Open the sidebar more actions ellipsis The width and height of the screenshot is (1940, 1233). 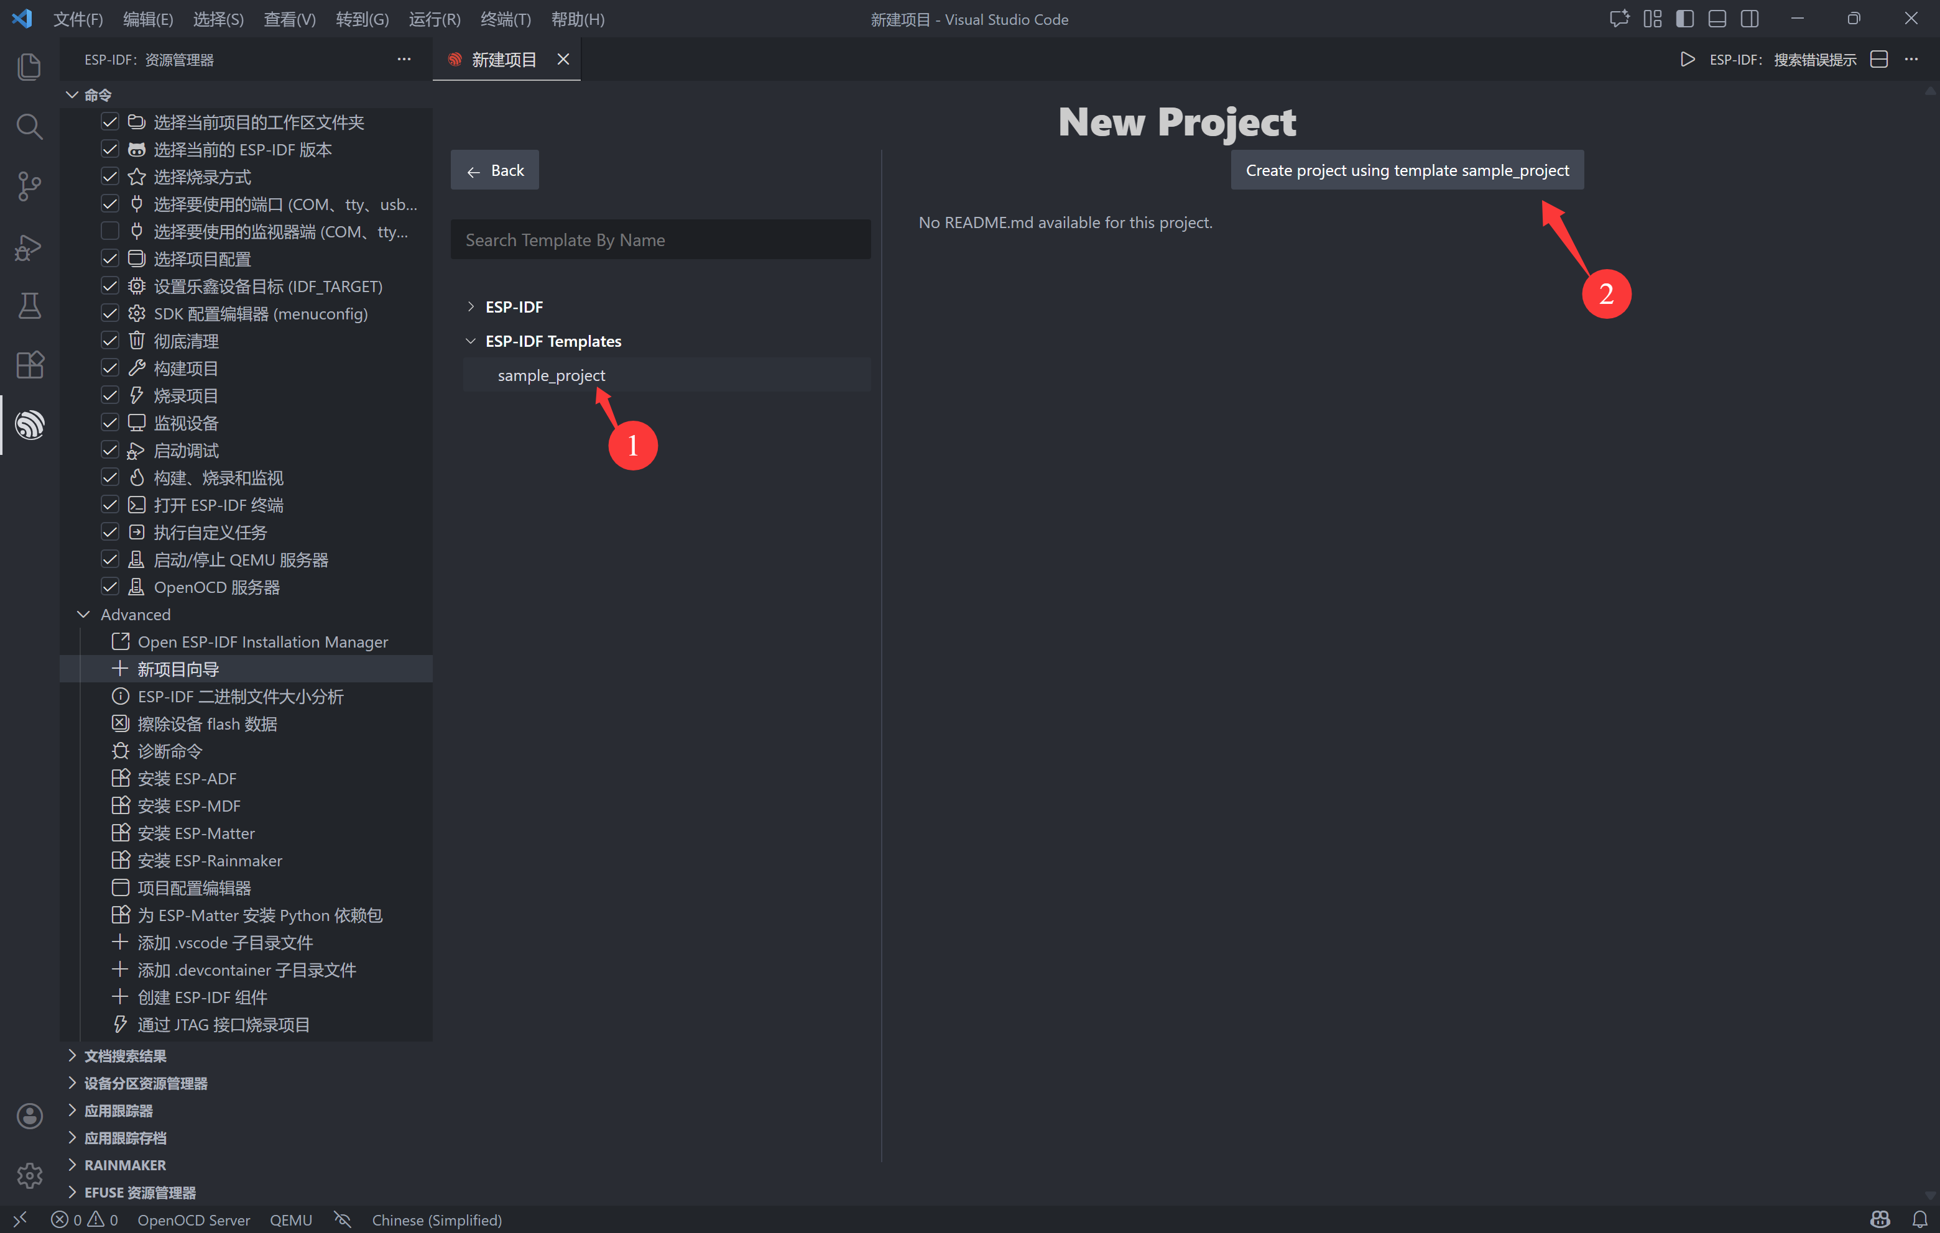click(404, 59)
